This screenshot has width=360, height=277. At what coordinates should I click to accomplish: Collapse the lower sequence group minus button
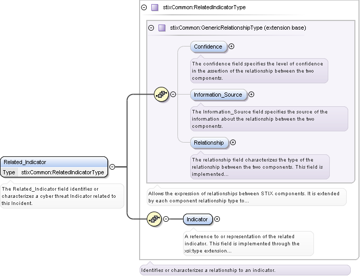[166, 219]
